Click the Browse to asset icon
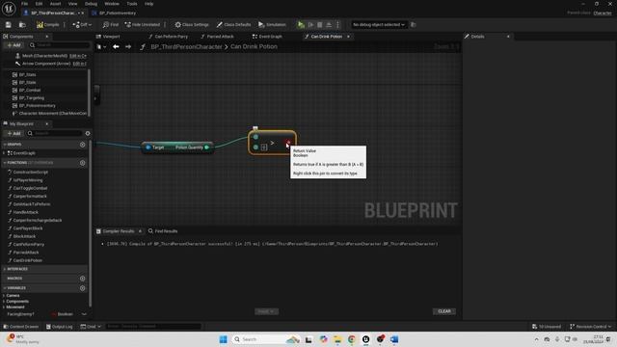This screenshot has width=617, height=347. coord(22,25)
